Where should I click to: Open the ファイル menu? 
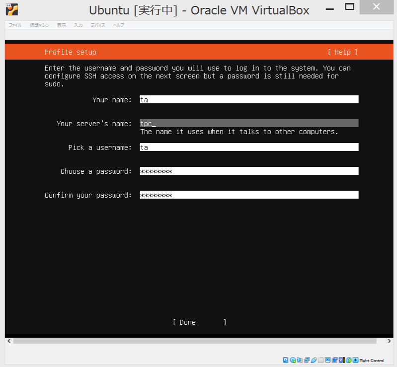[x=15, y=25]
